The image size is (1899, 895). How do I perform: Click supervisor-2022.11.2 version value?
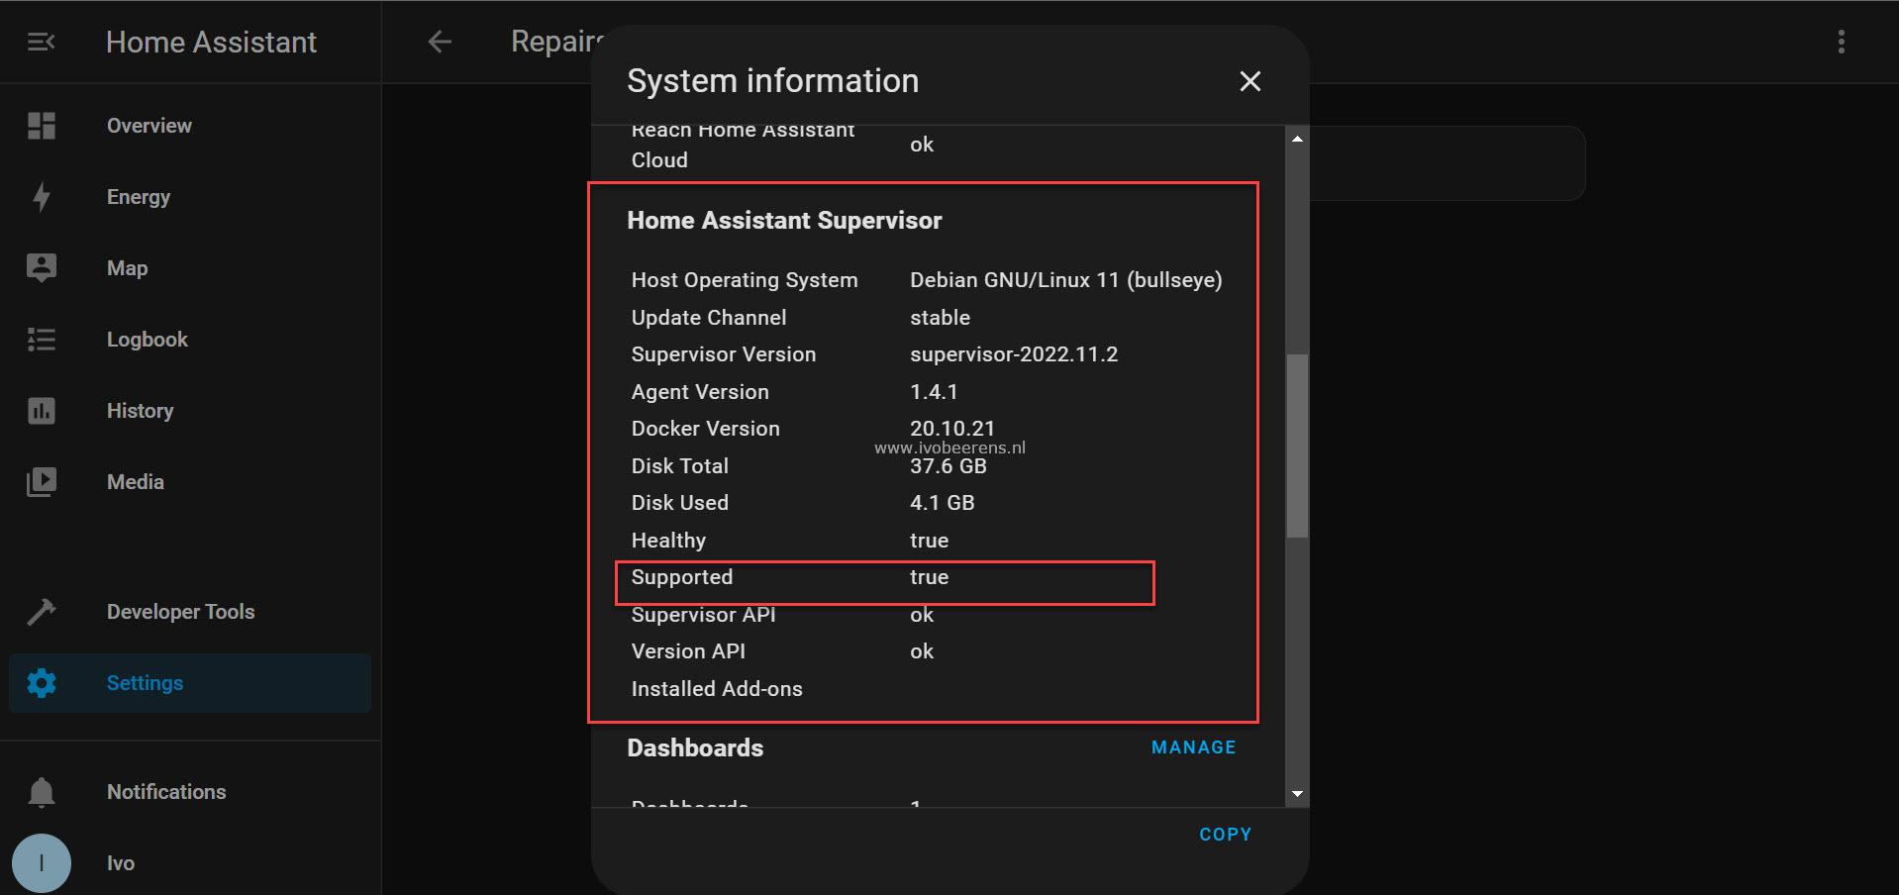click(1014, 354)
